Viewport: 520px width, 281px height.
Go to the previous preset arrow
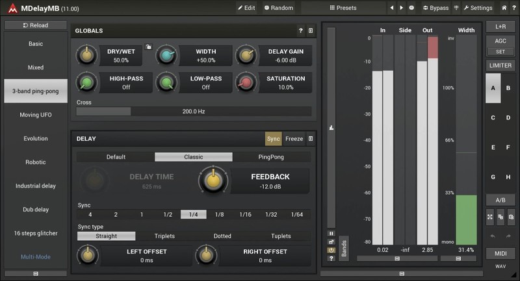point(391,8)
